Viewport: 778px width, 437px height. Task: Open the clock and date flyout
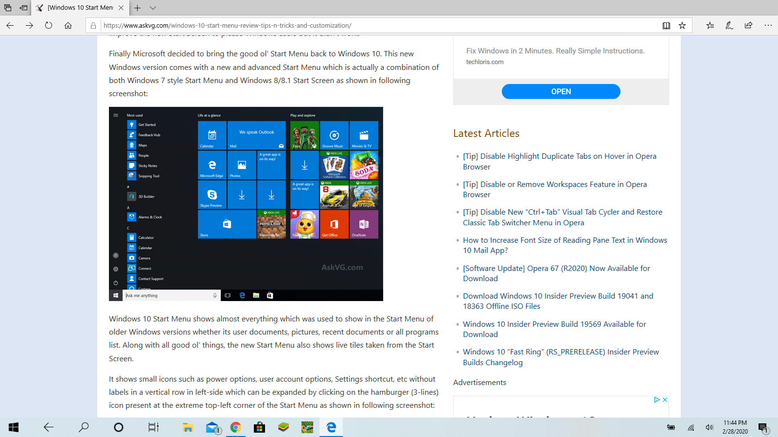(x=735, y=427)
